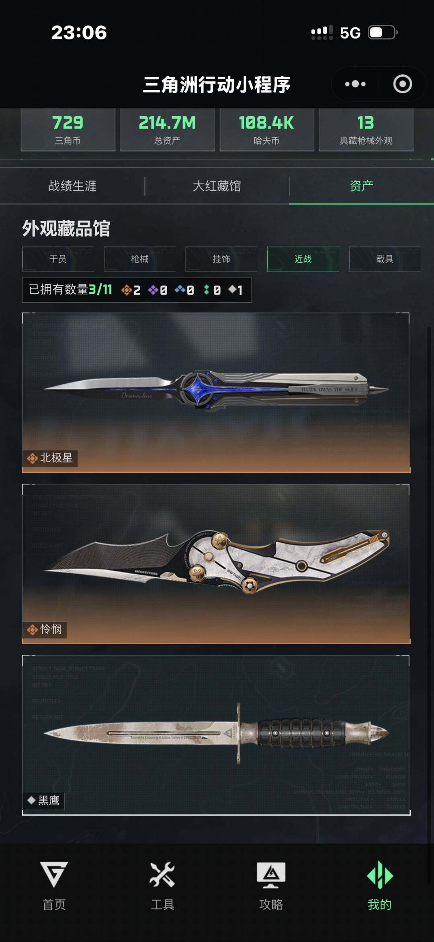The width and height of the screenshot is (434, 942).
Task: Go to 首页 home icon
Action: click(x=54, y=874)
